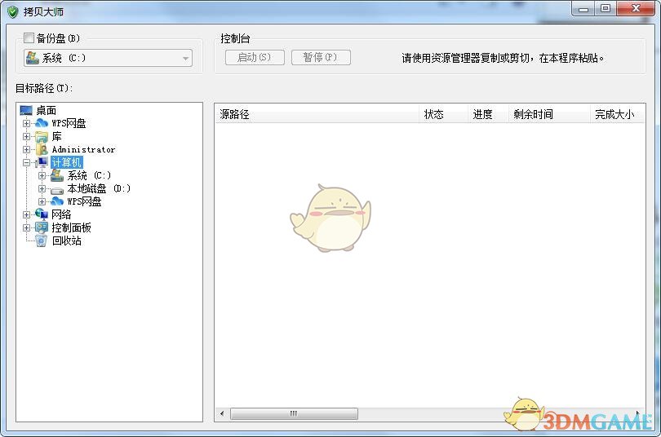The width and height of the screenshot is (661, 437).
Task: Expand the 网络 tree node
Action: 27,214
